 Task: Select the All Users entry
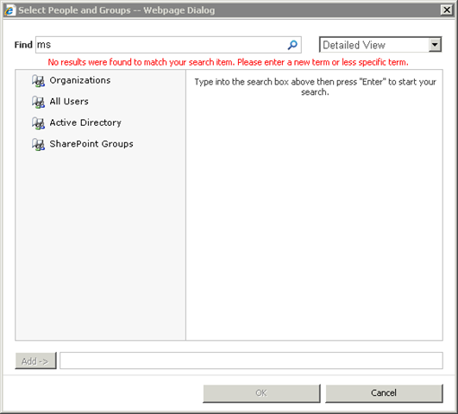click(69, 102)
